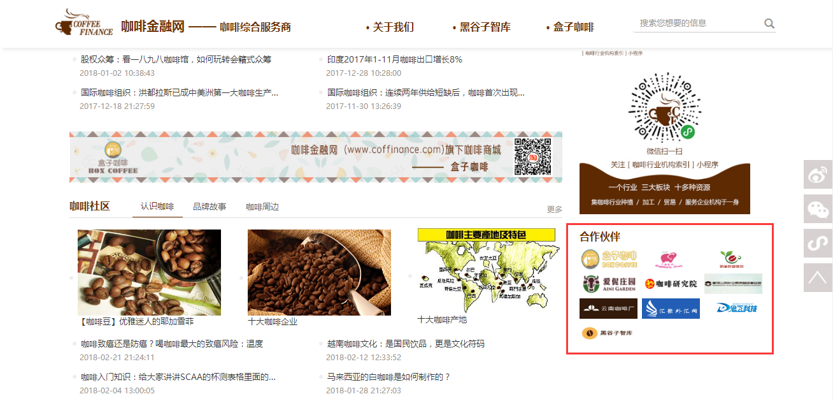Click the link chain side icon
Image resolution: width=833 pixels, height=401 pixels.
pos(818,243)
